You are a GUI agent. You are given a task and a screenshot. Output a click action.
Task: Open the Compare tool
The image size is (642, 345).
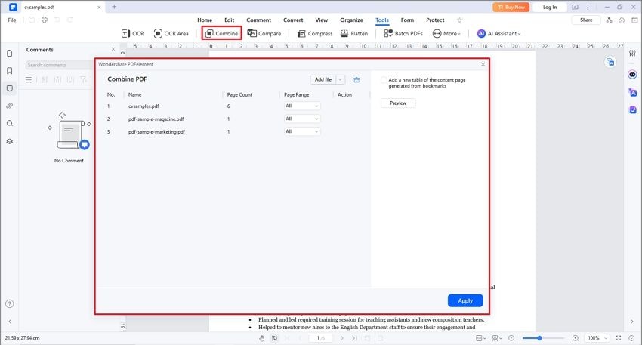click(264, 33)
